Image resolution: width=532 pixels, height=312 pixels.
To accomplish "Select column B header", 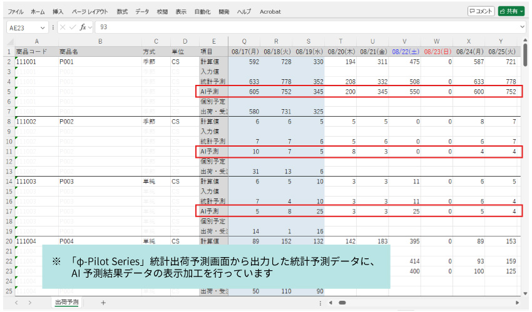I will pyautogui.click(x=100, y=41).
